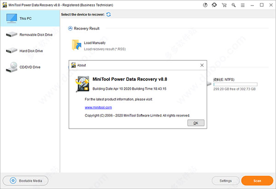Click the About dialog app logo
Screen dimensions: 276x189
tap(82, 84)
